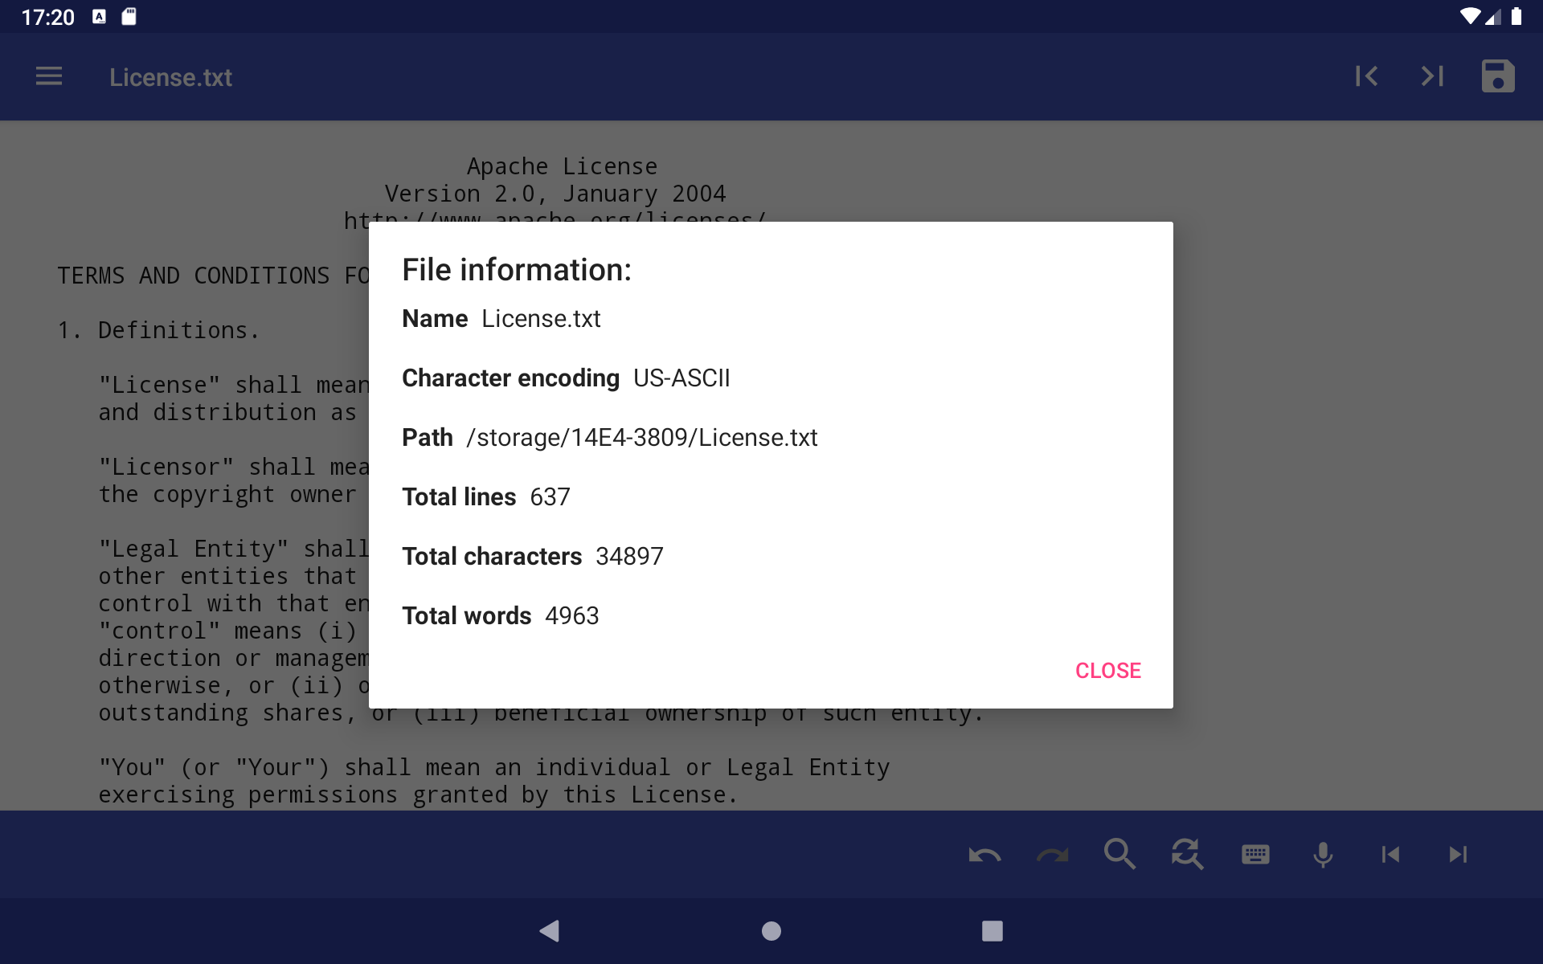1543x964 pixels.
Task: Go to next page in bottom toolbar
Action: point(1458,855)
